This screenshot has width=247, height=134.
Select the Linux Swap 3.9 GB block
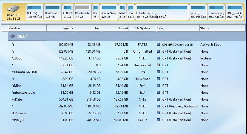(x=109, y=12)
